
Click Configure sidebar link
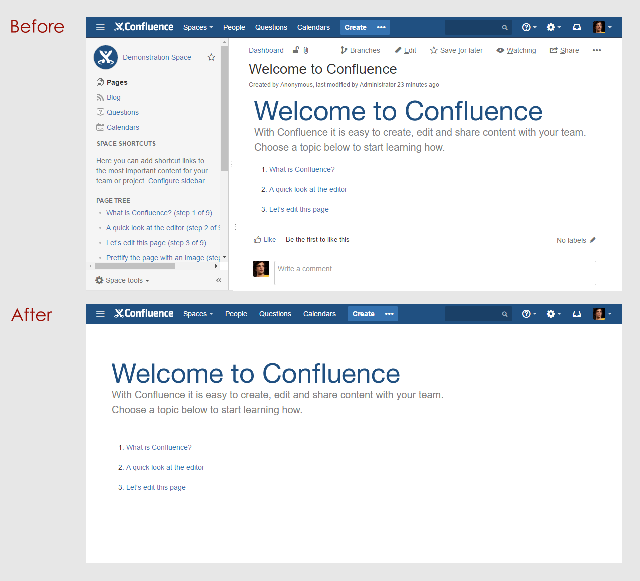(x=176, y=181)
